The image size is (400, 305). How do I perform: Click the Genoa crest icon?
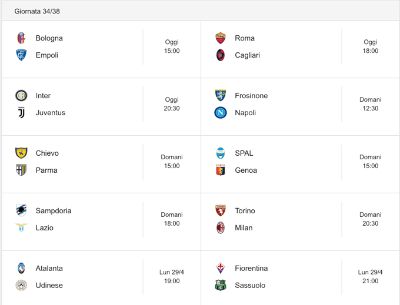coord(221,170)
